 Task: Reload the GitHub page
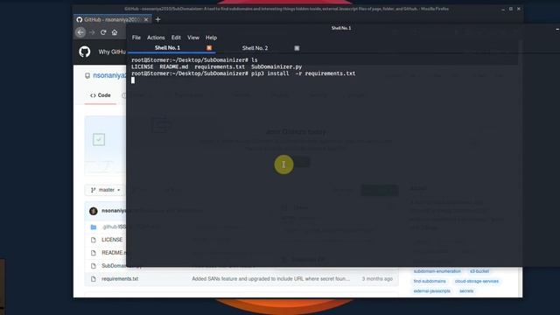point(103,32)
